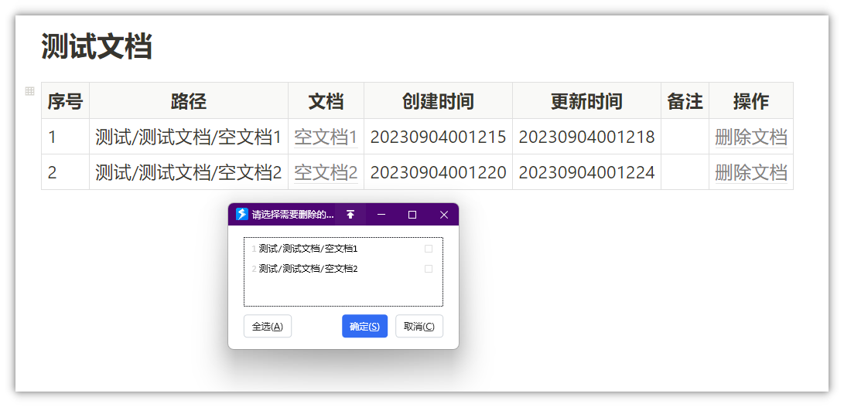Viewport: 844px width, 407px height.
Task: Minimize the delete selection dialog
Action: pos(381,215)
